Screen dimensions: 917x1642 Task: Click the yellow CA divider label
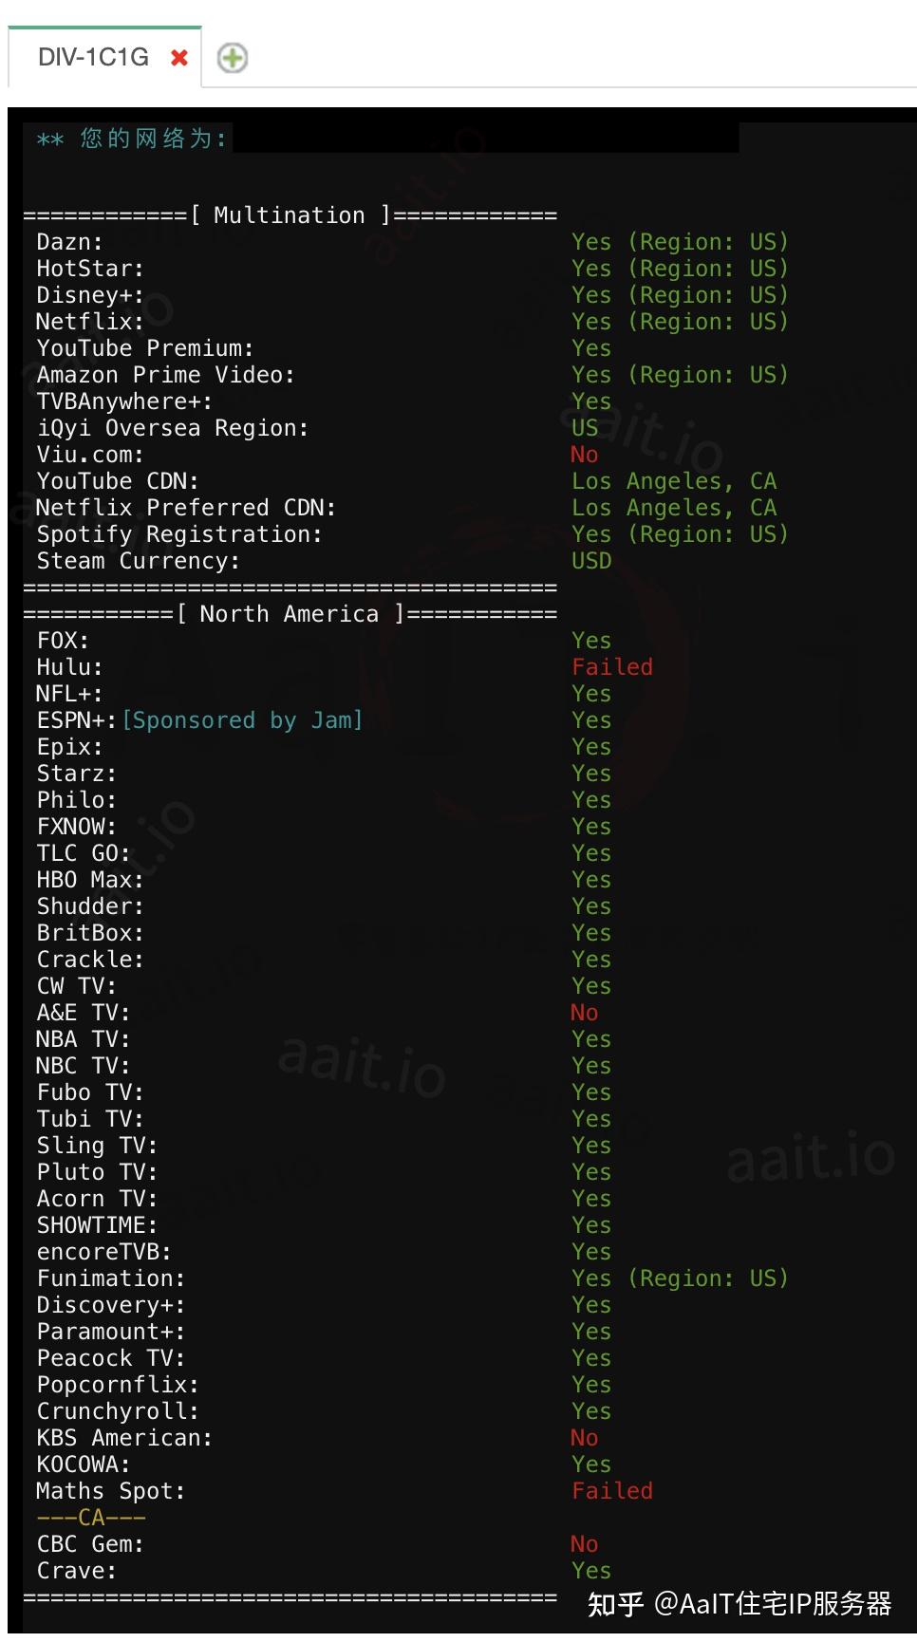tap(91, 1518)
